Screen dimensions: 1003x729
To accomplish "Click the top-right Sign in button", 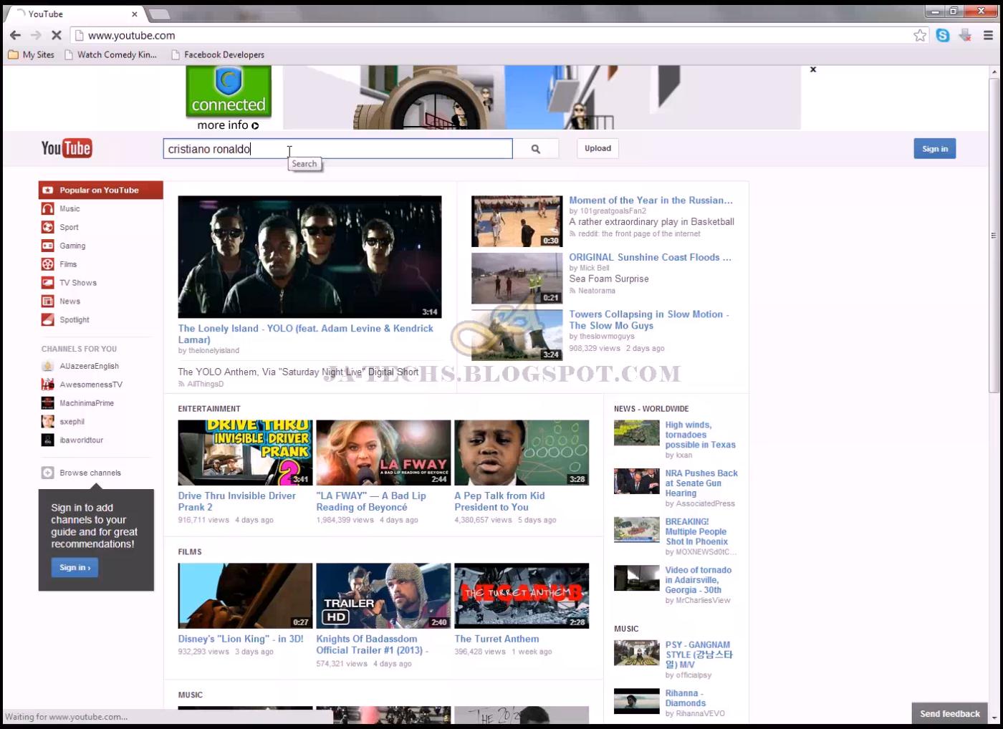I will [934, 149].
